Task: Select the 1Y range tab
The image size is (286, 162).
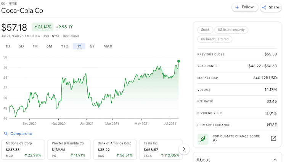Action: [x=79, y=46]
